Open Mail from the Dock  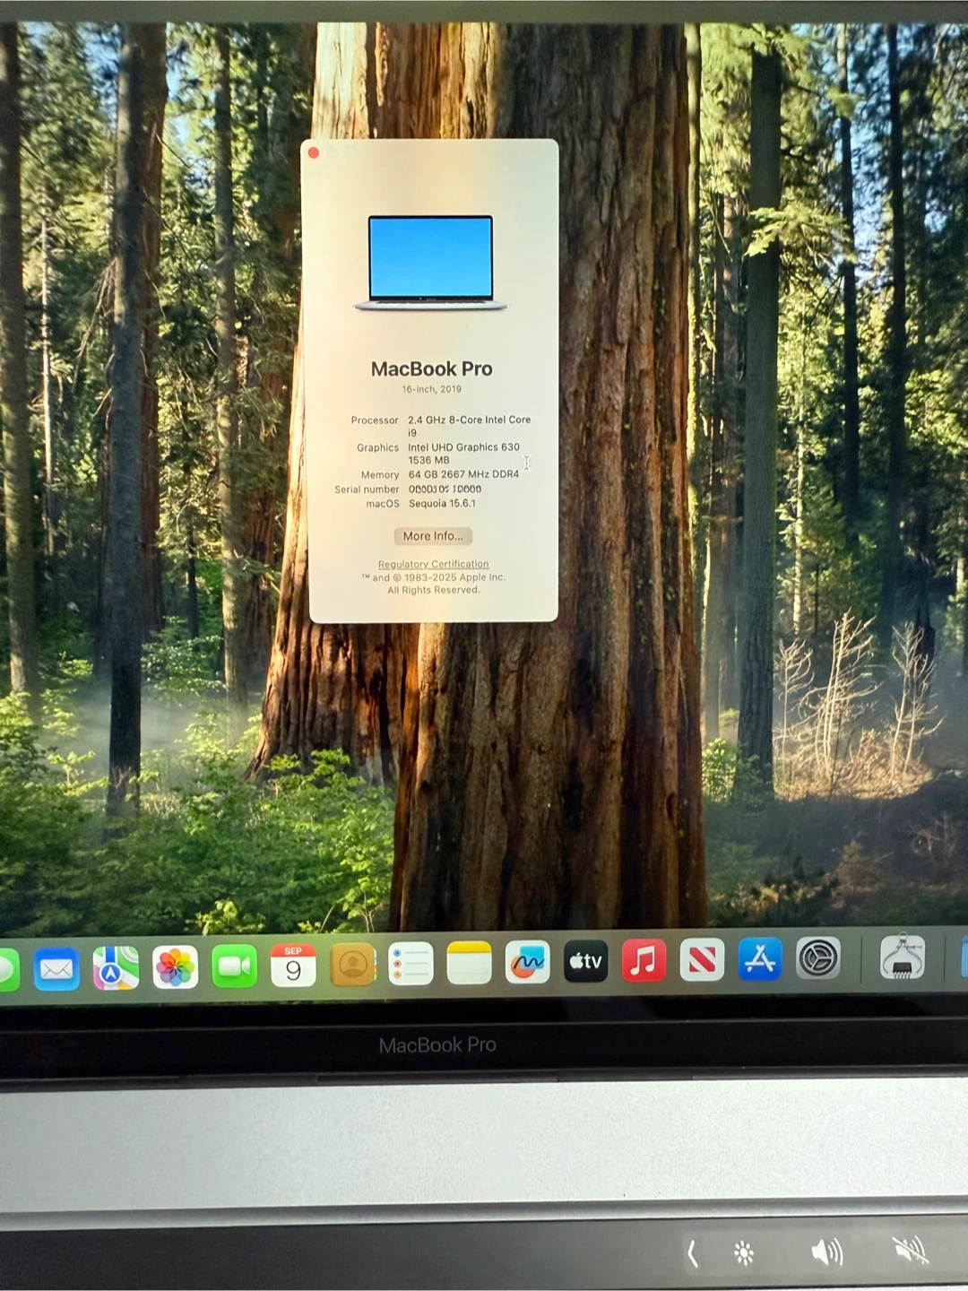coord(56,968)
